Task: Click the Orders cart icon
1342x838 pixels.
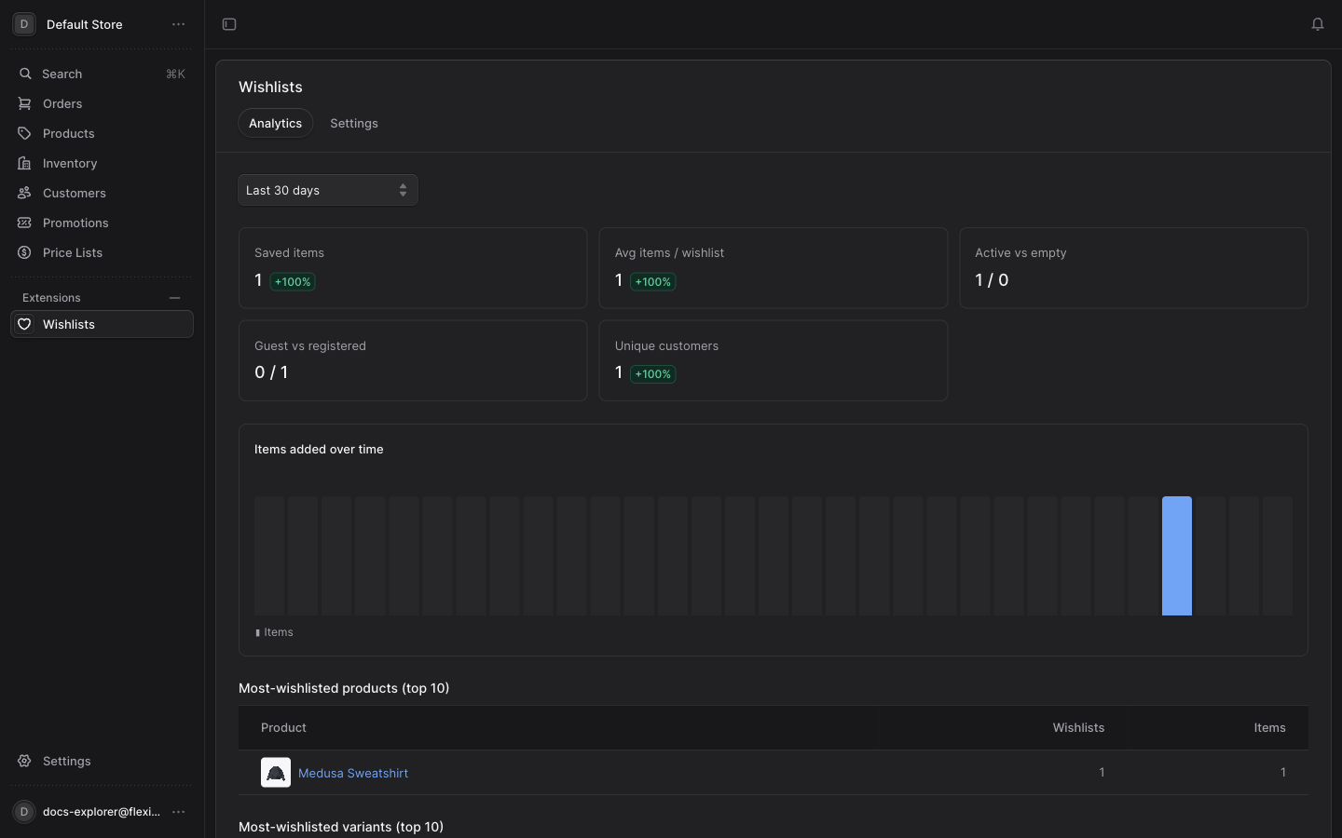Action: click(25, 103)
